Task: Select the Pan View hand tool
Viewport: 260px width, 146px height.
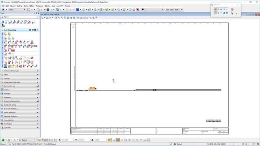Action: click(x=74, y=18)
